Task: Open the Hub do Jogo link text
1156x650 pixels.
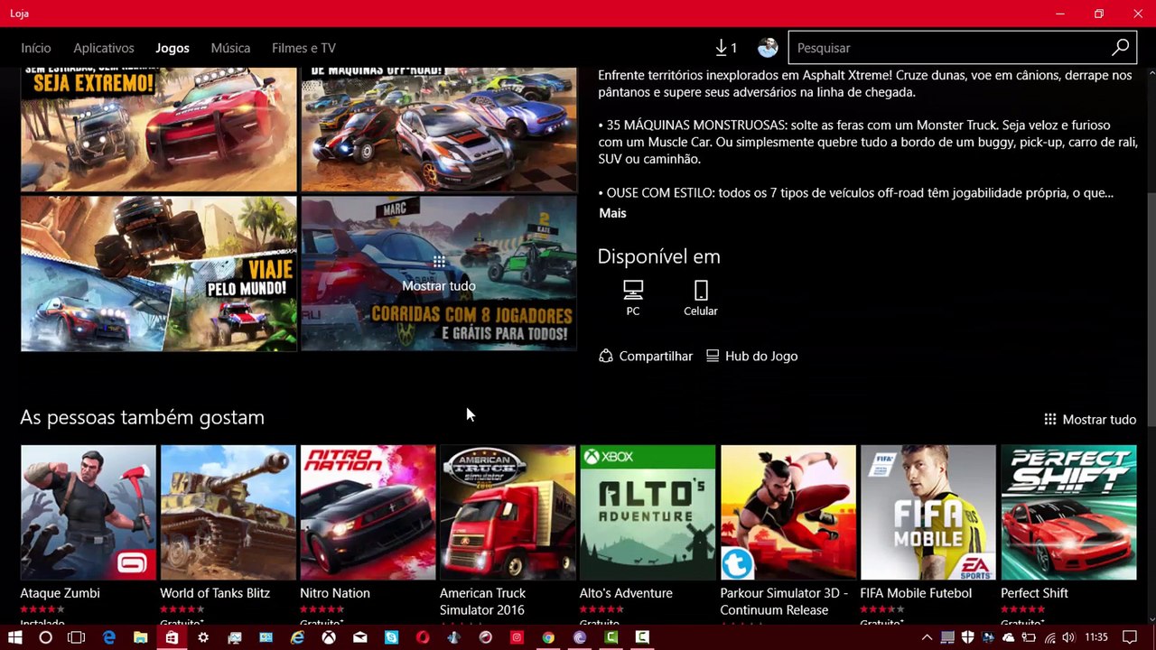Action: [x=761, y=356]
